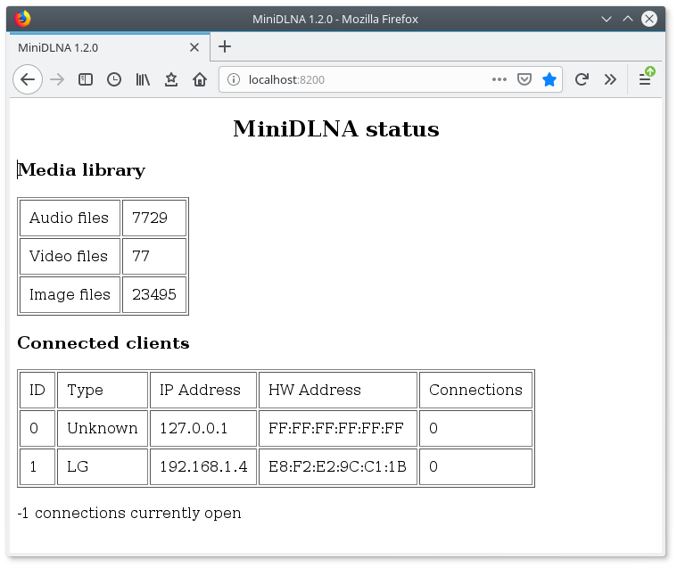
Task: Click the connections currently open text
Action: coord(129,513)
